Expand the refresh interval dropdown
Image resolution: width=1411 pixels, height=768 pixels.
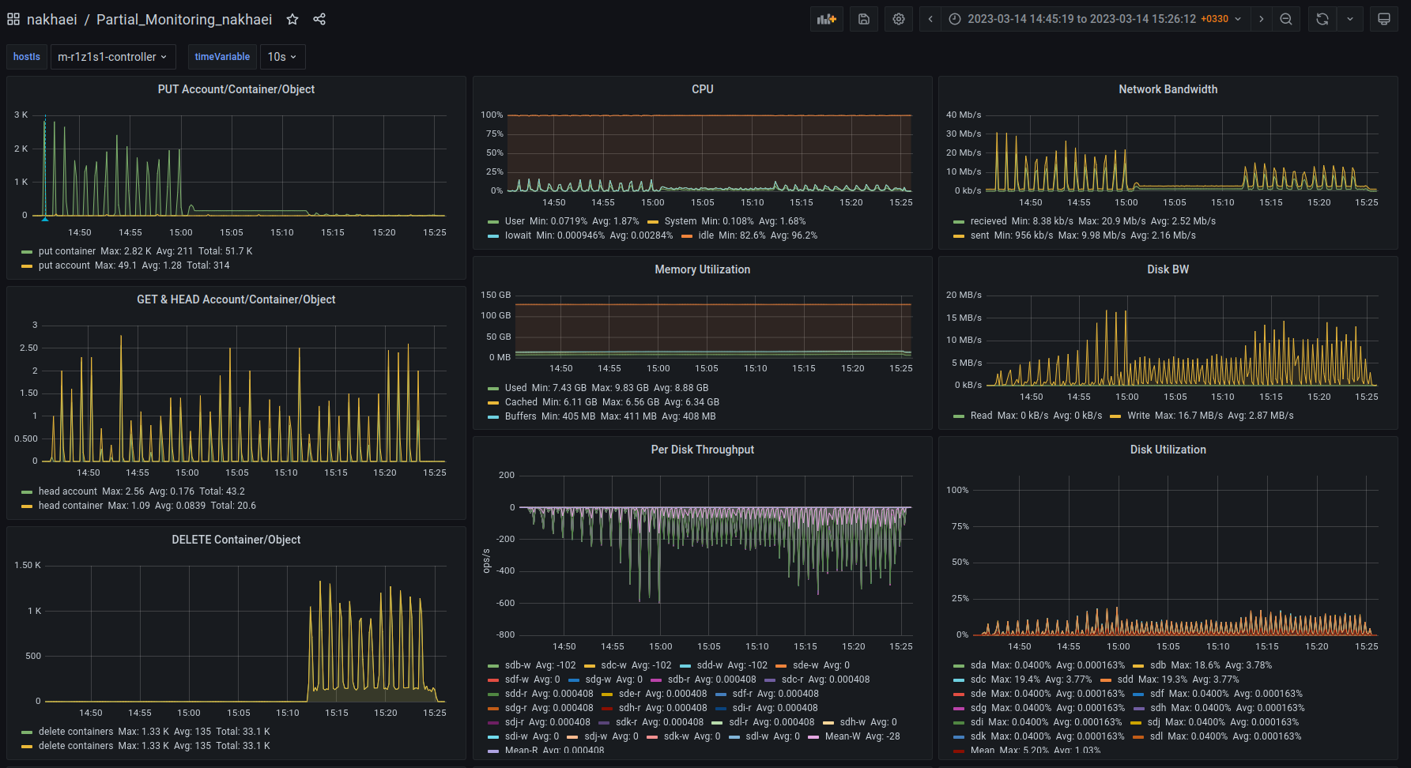(x=1350, y=19)
